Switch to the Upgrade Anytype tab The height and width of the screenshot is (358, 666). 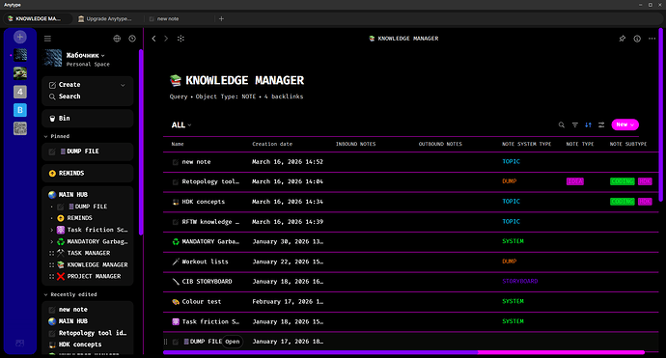pyautogui.click(x=109, y=18)
